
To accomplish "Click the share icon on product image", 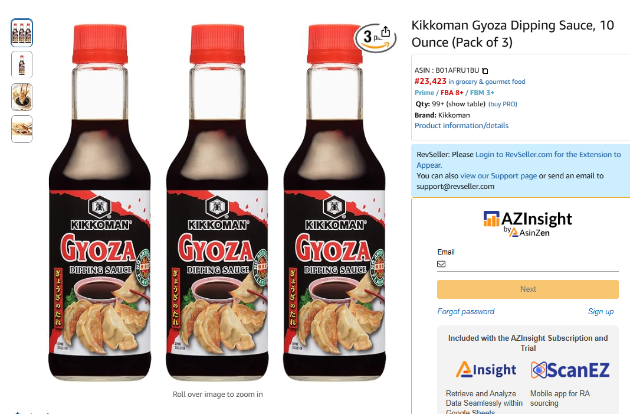I will click(x=385, y=31).
